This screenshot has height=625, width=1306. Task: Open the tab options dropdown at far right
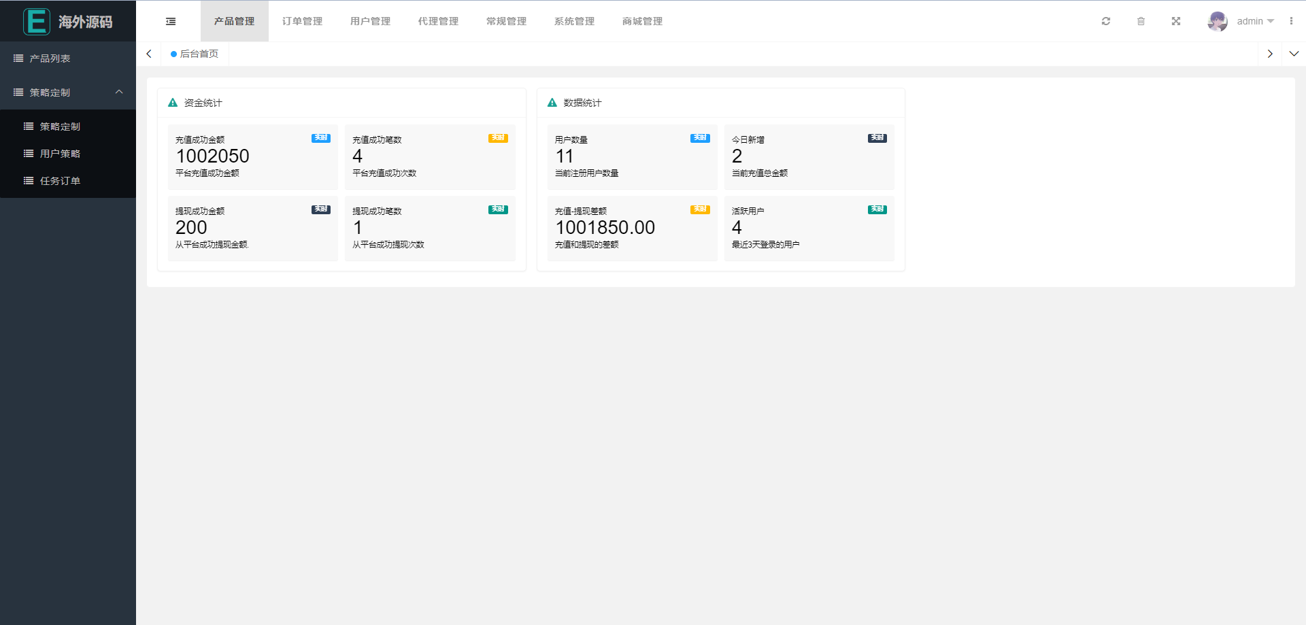coord(1294,54)
